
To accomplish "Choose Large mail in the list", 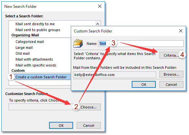I will click(24, 48).
